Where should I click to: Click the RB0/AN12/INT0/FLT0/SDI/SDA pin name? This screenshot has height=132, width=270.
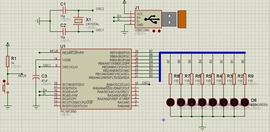109,78
